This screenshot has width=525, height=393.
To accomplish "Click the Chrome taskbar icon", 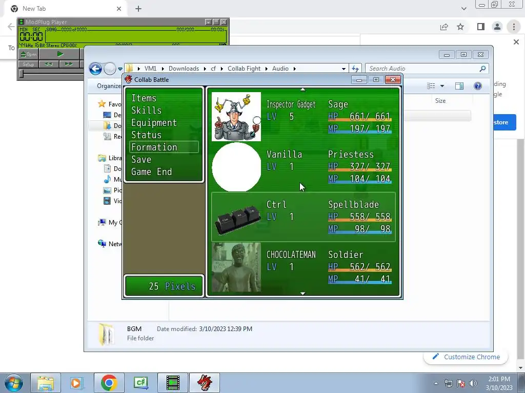I will coord(109,383).
